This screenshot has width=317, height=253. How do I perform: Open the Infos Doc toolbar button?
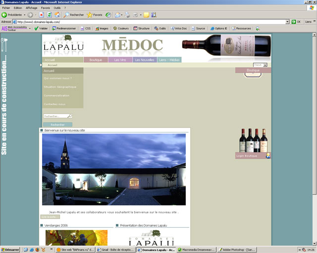(x=179, y=29)
